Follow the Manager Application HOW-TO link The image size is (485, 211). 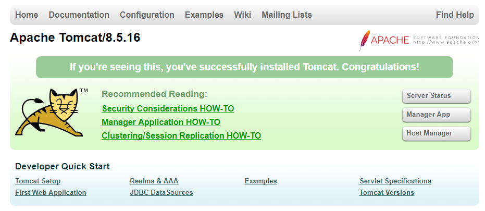point(161,122)
